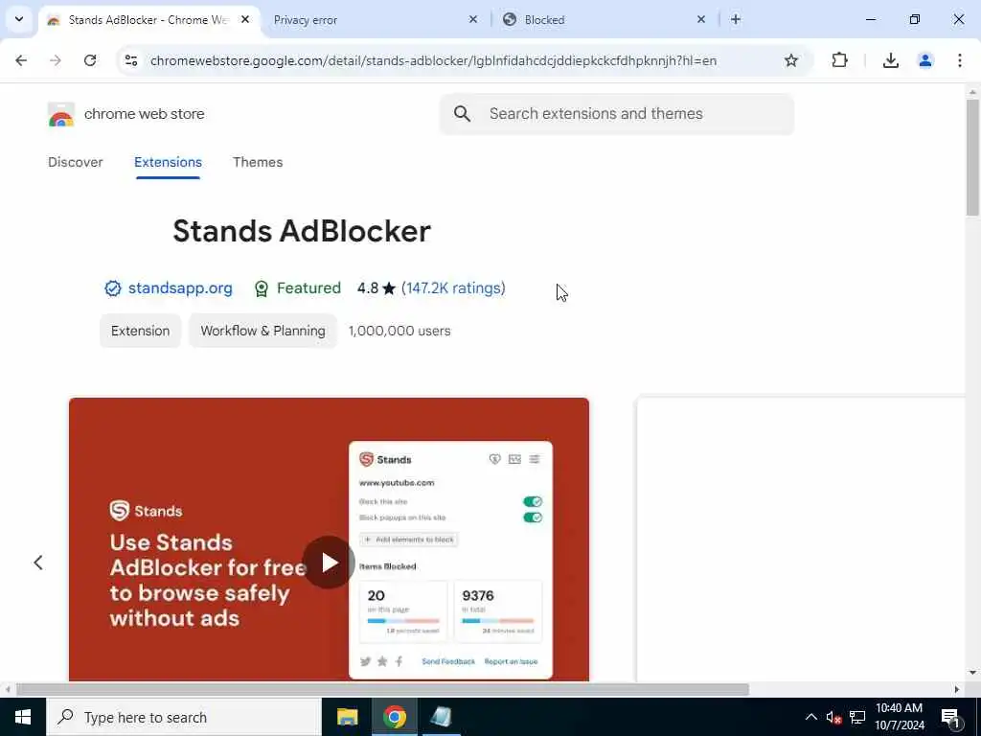Switch to the Stands AdBlocker tab

148,20
